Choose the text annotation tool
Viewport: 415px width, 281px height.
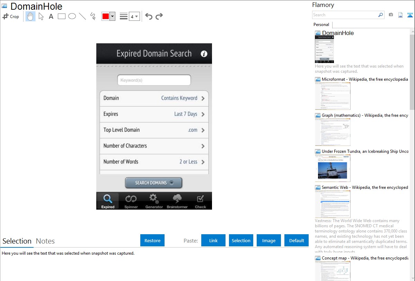point(51,16)
